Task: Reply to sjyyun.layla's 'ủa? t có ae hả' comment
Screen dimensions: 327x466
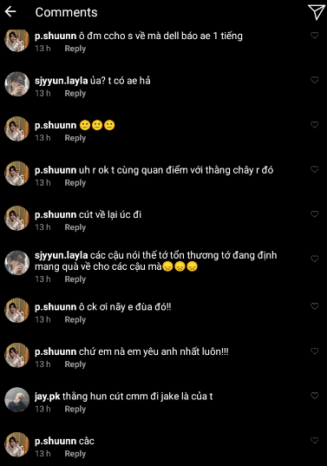Action: click(x=75, y=94)
